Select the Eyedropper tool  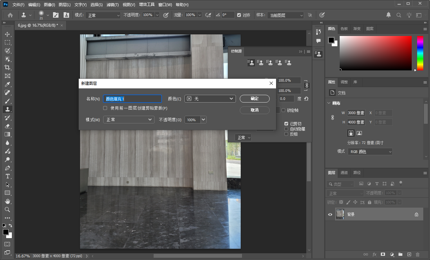point(8,84)
